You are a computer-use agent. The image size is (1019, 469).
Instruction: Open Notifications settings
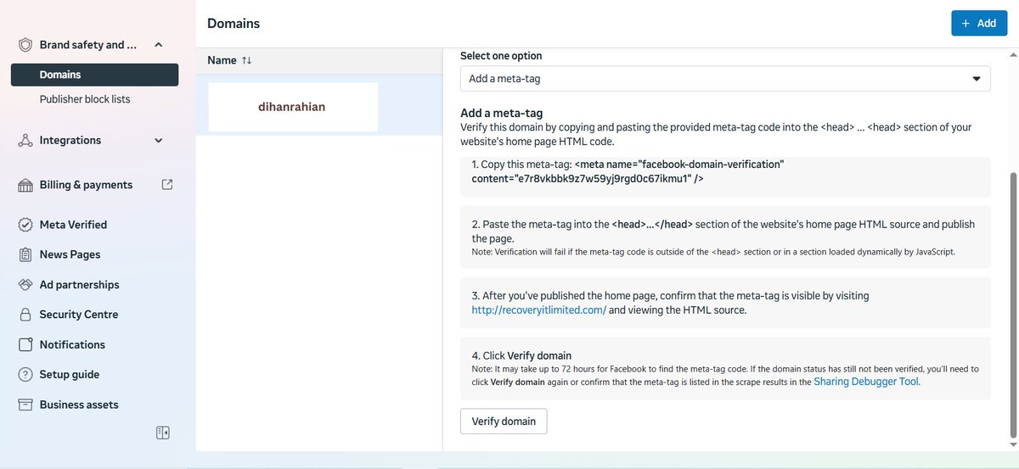72,345
